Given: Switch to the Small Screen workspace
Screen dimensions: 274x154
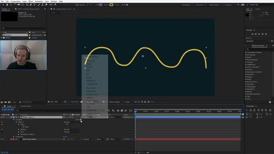Looking at the screenshot, I should point(214,5).
